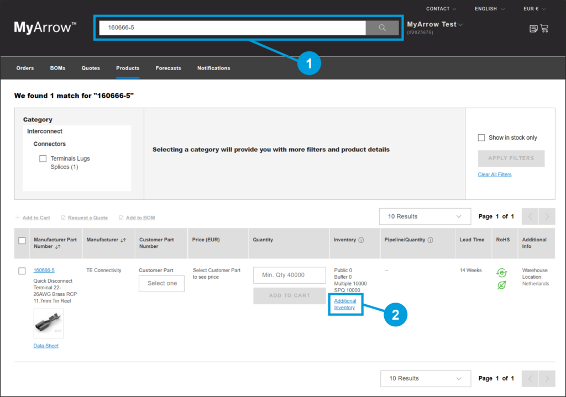Image resolution: width=566 pixels, height=397 pixels.
Task: Click inside the Min. Qty 40000 field
Action: pos(289,275)
